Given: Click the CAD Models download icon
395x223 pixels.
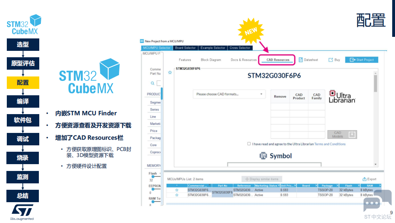Looking at the screenshot, I should (352, 135).
